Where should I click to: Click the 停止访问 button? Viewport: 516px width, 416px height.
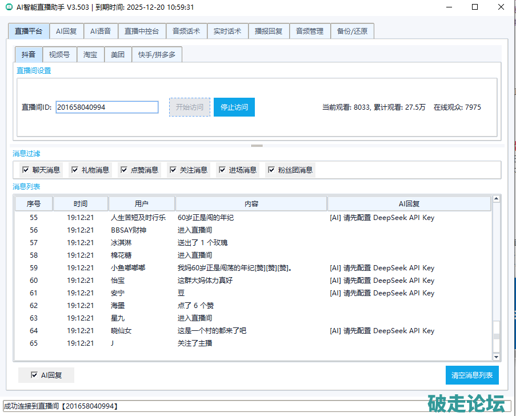pyautogui.click(x=234, y=107)
